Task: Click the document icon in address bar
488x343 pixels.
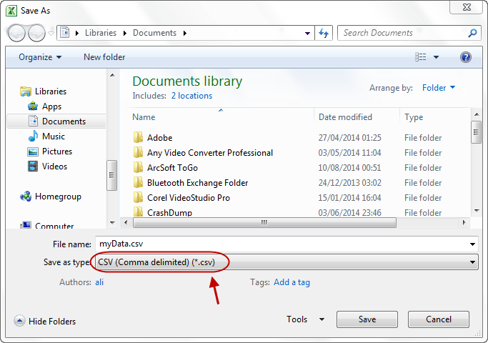Action: click(65, 33)
